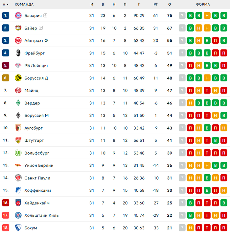The image size is (230, 234).
Task: Open the Фрайбург team link
Action: pyautogui.click(x=34, y=53)
